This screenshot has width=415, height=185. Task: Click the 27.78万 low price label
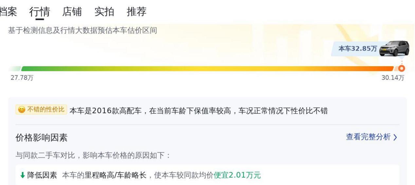click(x=19, y=78)
